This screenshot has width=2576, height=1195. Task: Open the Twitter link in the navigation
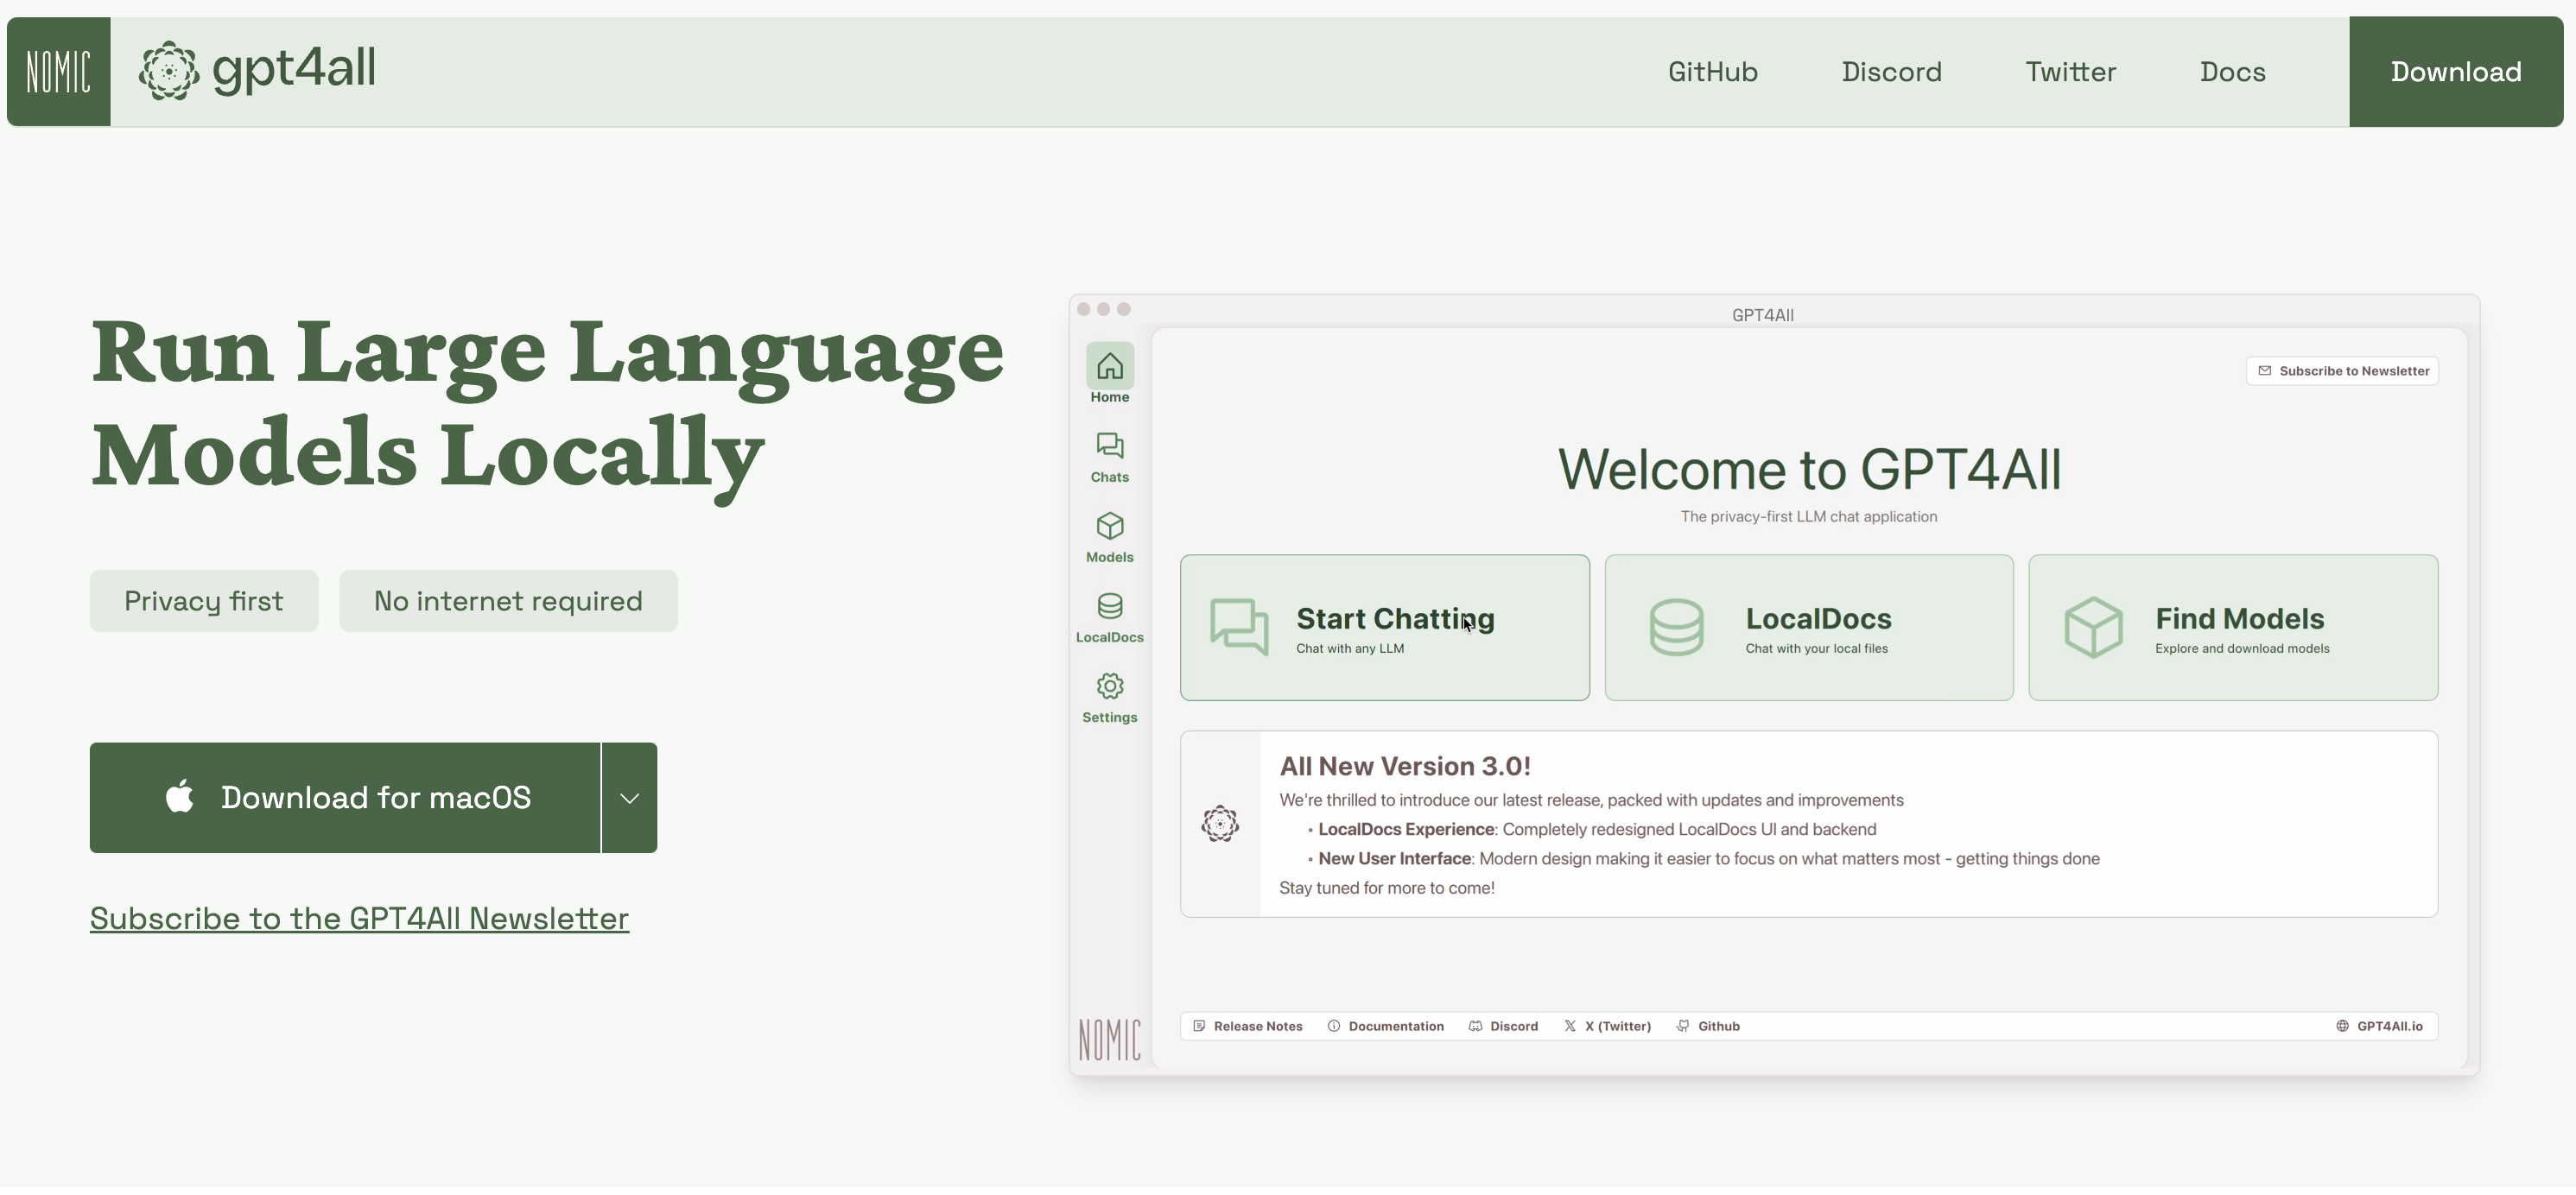point(2070,72)
